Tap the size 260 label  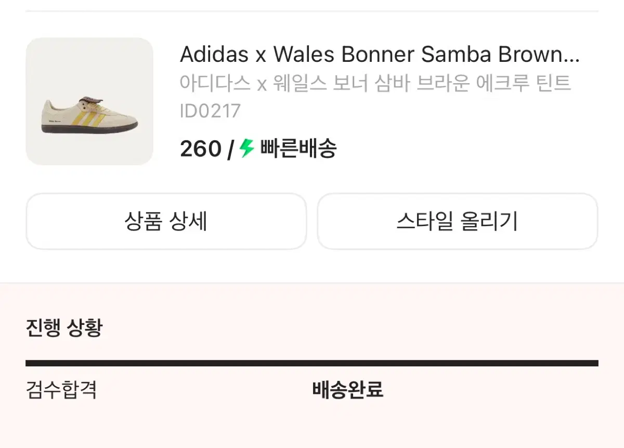click(200, 150)
